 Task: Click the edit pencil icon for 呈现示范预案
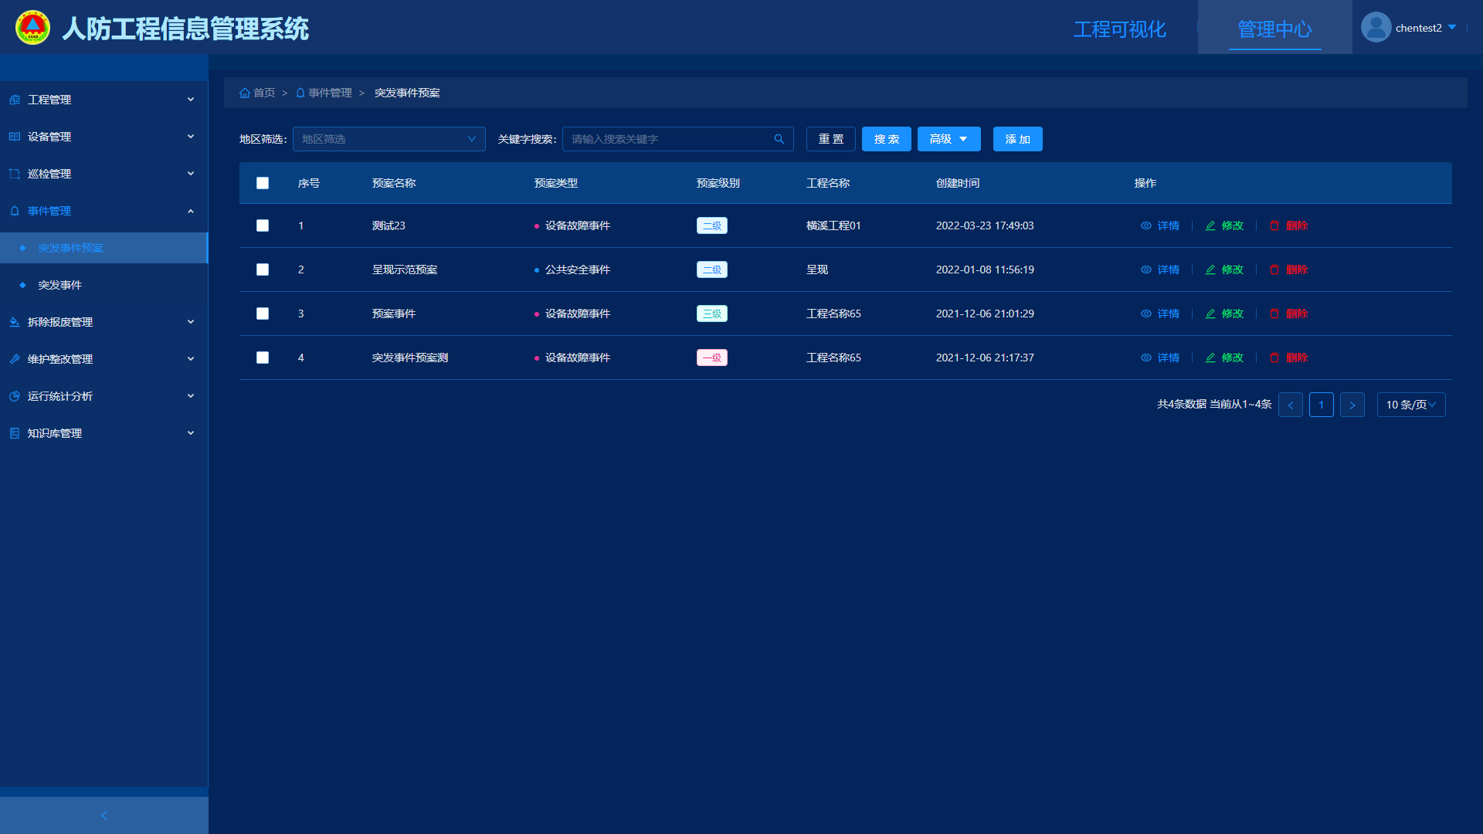(1210, 270)
